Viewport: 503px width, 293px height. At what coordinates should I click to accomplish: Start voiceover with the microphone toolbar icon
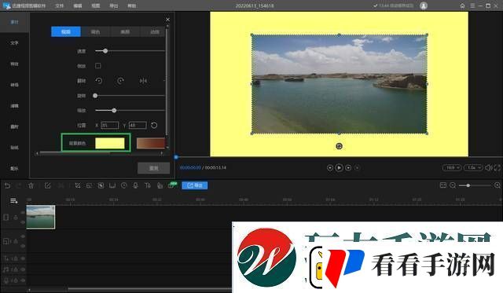coord(135,185)
